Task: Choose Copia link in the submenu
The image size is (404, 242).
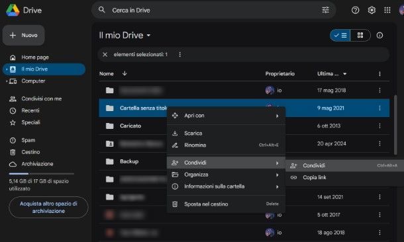Action: pyautogui.click(x=345, y=177)
